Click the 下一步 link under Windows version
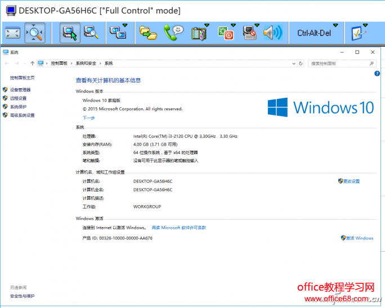The image size is (385, 308). (88, 118)
